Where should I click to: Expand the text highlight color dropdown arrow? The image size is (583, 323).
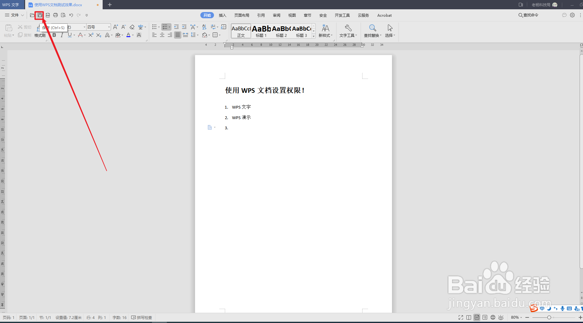122,35
